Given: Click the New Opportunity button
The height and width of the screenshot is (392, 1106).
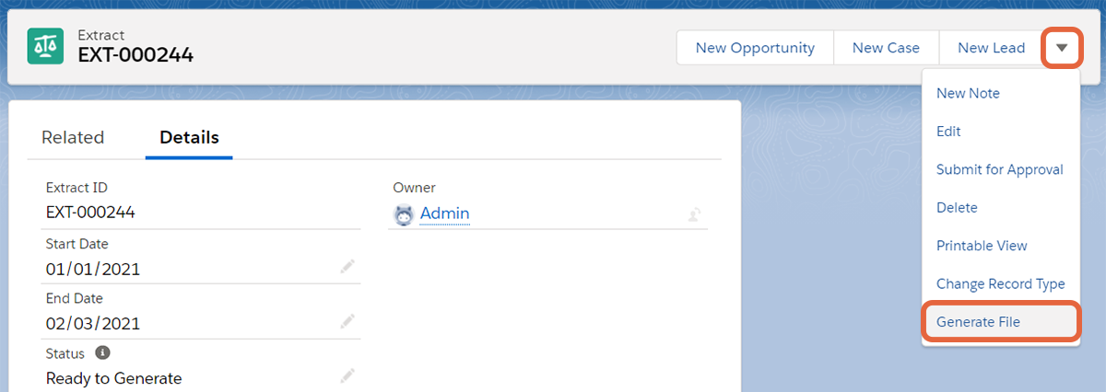Looking at the screenshot, I should (x=755, y=48).
